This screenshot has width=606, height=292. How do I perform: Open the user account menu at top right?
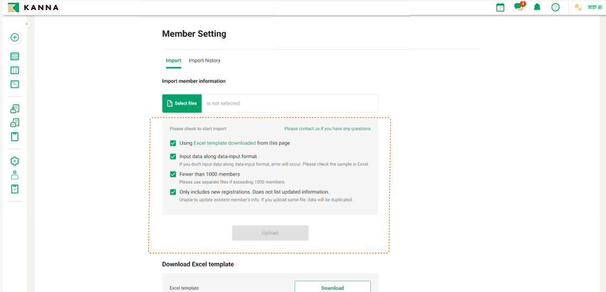(588, 7)
